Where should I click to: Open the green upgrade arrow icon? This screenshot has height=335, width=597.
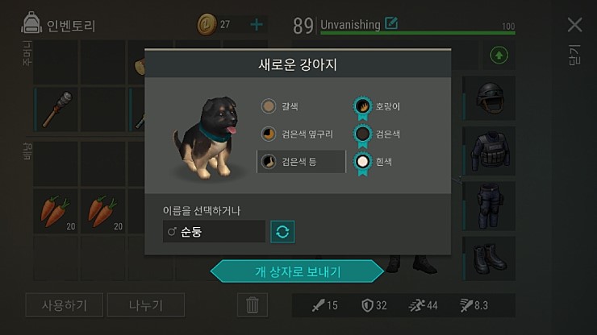[499, 56]
